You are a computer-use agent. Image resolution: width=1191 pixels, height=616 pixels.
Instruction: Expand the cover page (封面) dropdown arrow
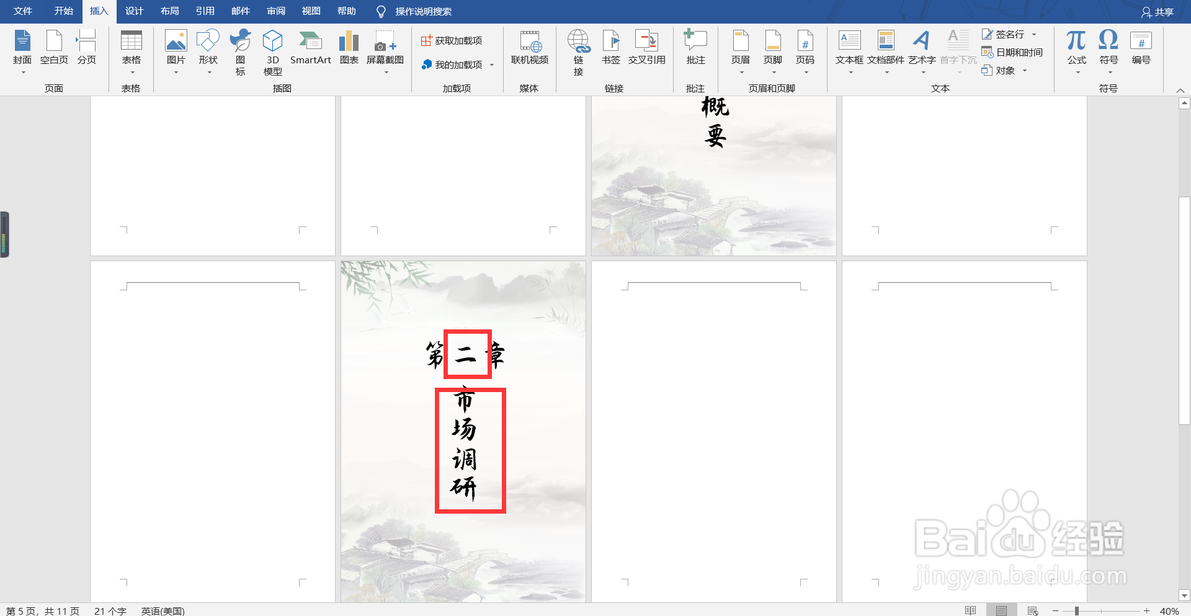coord(24,73)
